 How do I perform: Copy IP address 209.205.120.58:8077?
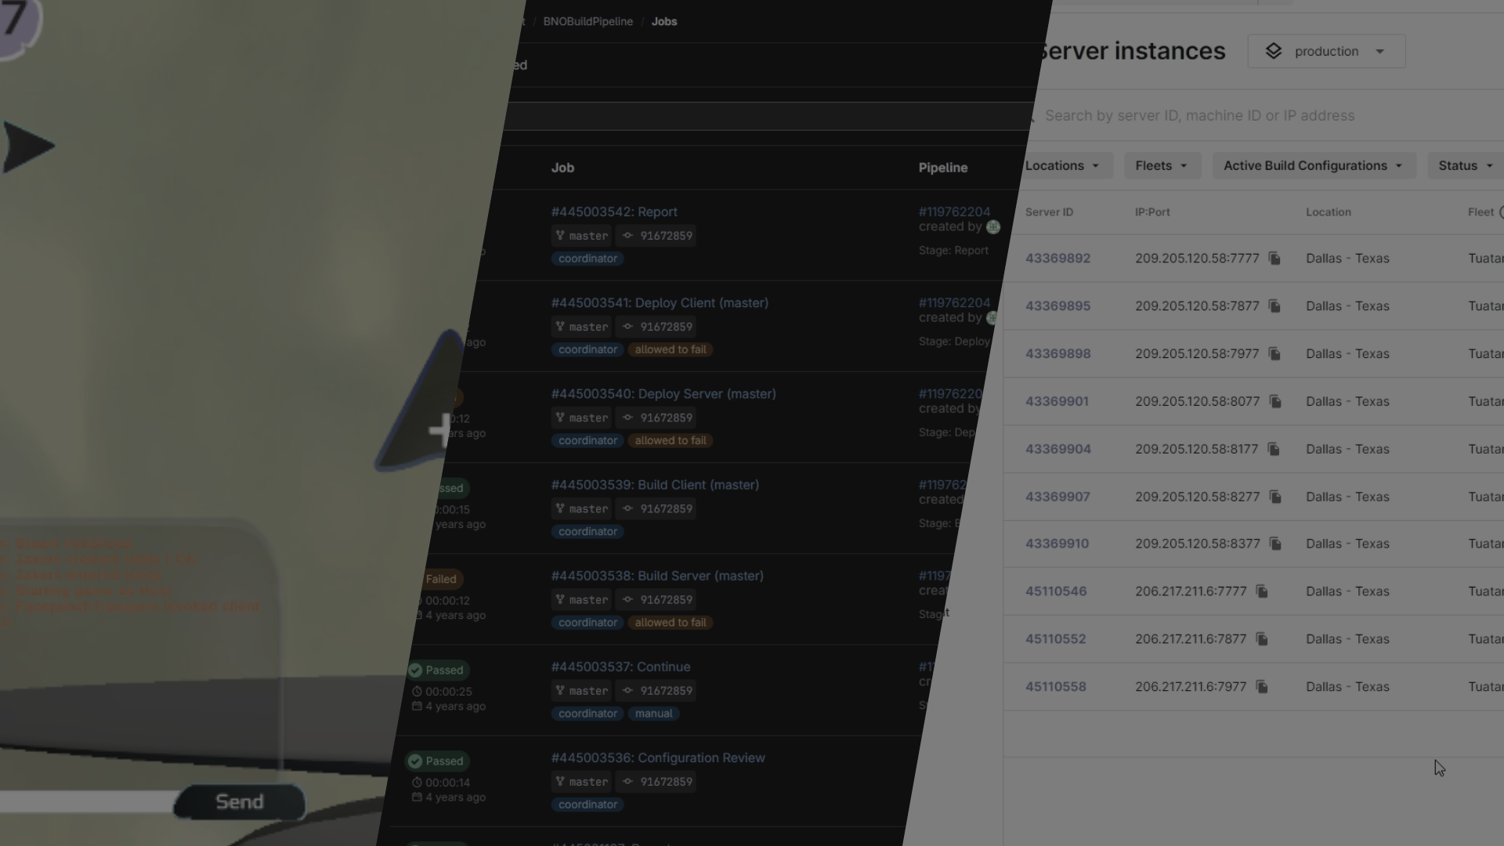click(1275, 402)
